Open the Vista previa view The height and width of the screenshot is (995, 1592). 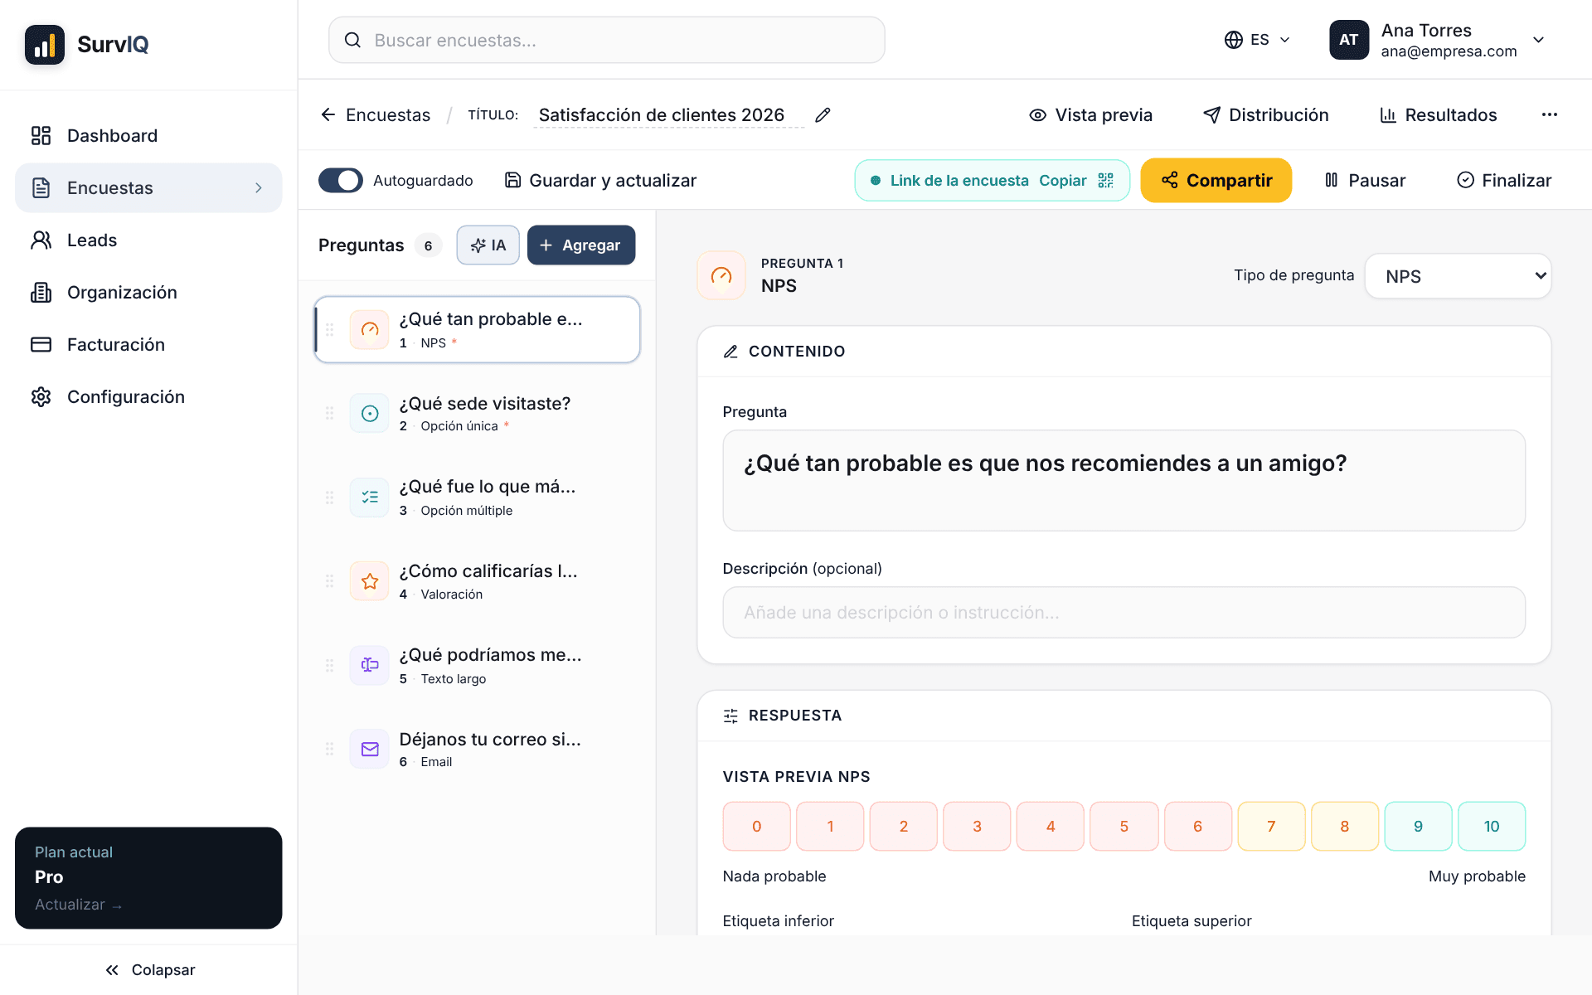(1090, 115)
